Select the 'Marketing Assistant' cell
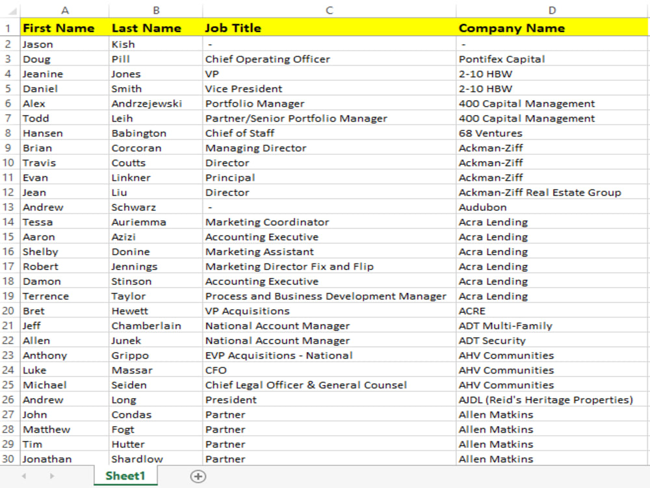Image resolution: width=650 pixels, height=488 pixels. point(329,251)
